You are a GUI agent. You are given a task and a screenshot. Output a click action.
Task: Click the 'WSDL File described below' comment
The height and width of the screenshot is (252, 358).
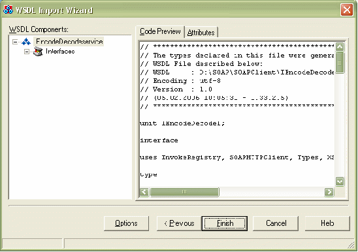(x=201, y=64)
